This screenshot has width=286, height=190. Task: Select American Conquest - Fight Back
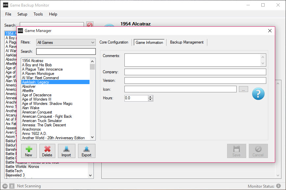point(47,116)
